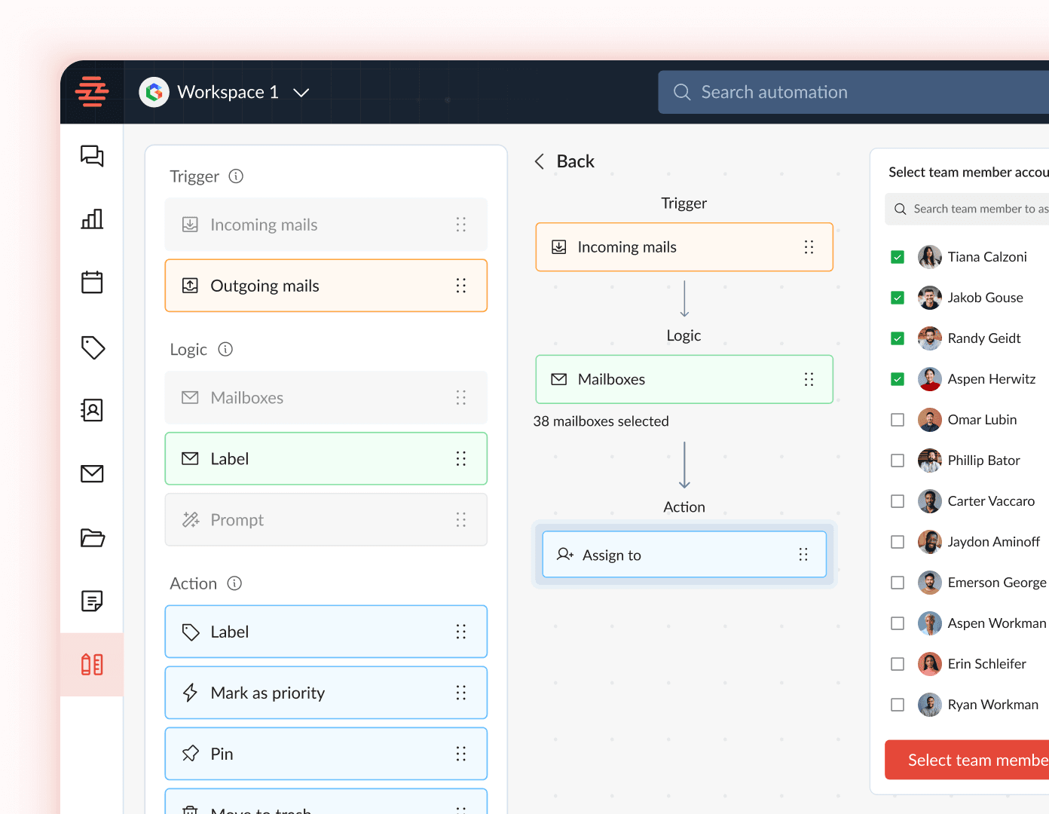Go Back using the back arrow

tap(540, 161)
